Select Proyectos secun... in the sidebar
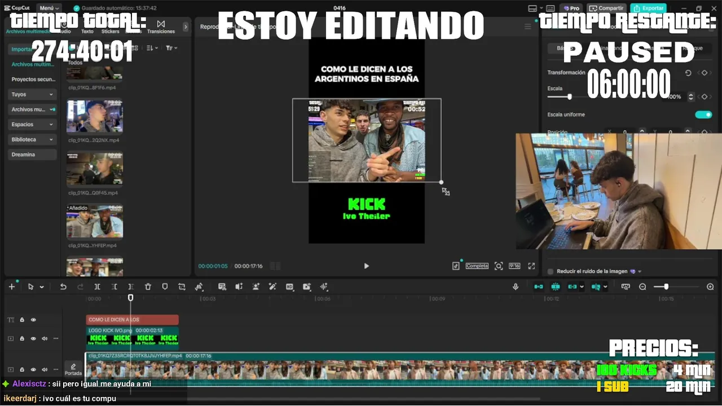Viewport: 722px width, 406px height. (33, 80)
